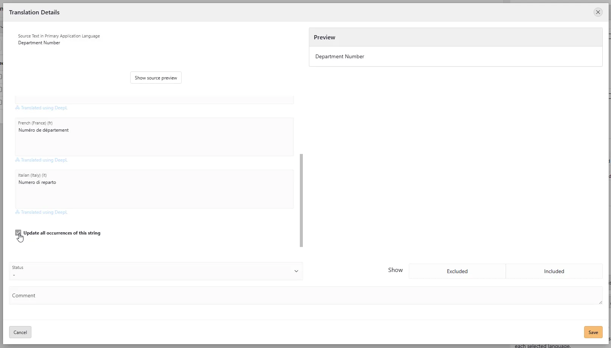
Task: Toggle Update all occurrences of this string
Action: pyautogui.click(x=18, y=233)
